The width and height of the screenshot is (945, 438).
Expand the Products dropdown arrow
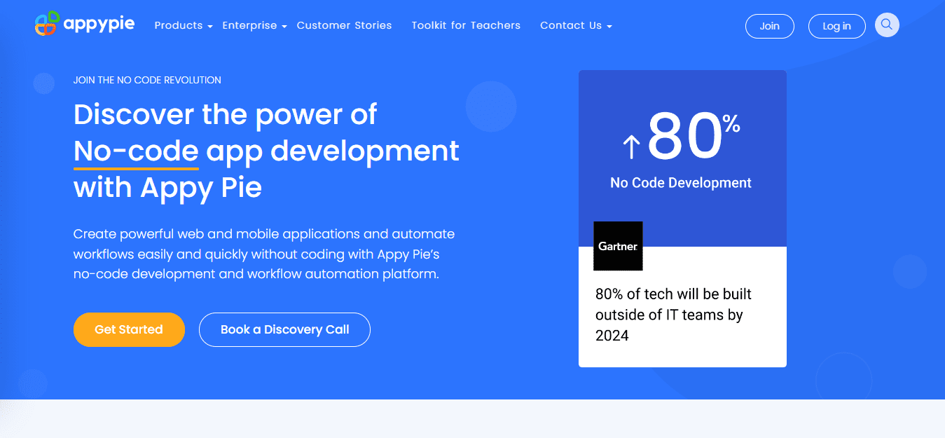[210, 27]
